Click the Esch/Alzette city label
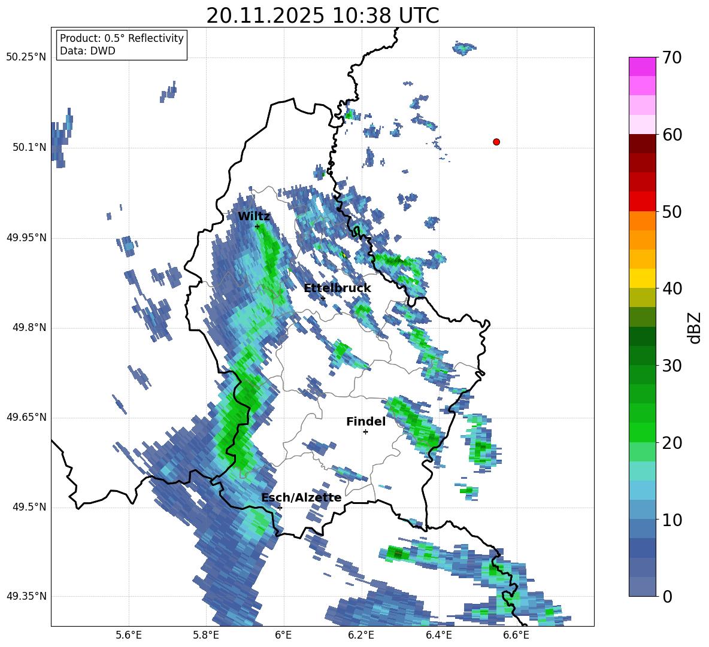Screen dimensions: 709x647 301,498
